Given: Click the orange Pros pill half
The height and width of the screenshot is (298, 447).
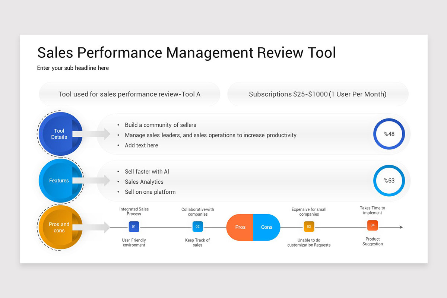Looking at the screenshot, I should [240, 227].
